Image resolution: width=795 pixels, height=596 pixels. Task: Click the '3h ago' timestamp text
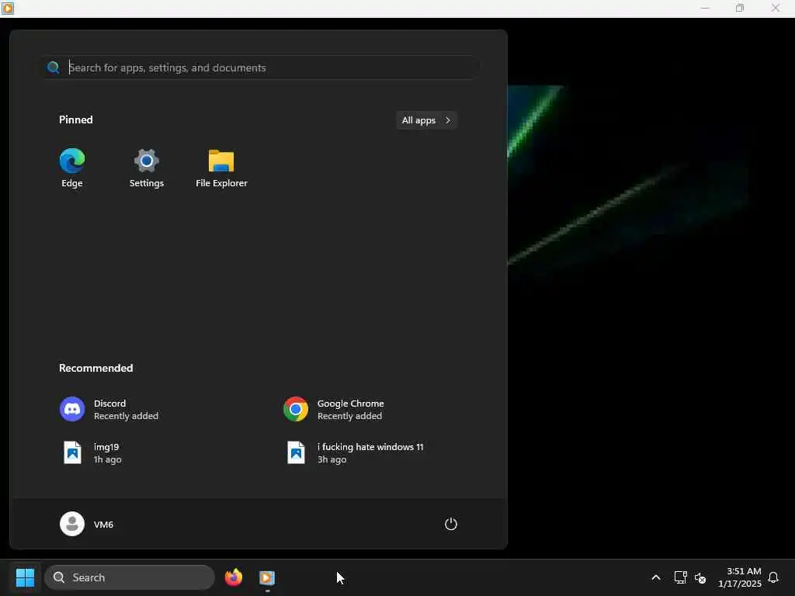pos(332,459)
